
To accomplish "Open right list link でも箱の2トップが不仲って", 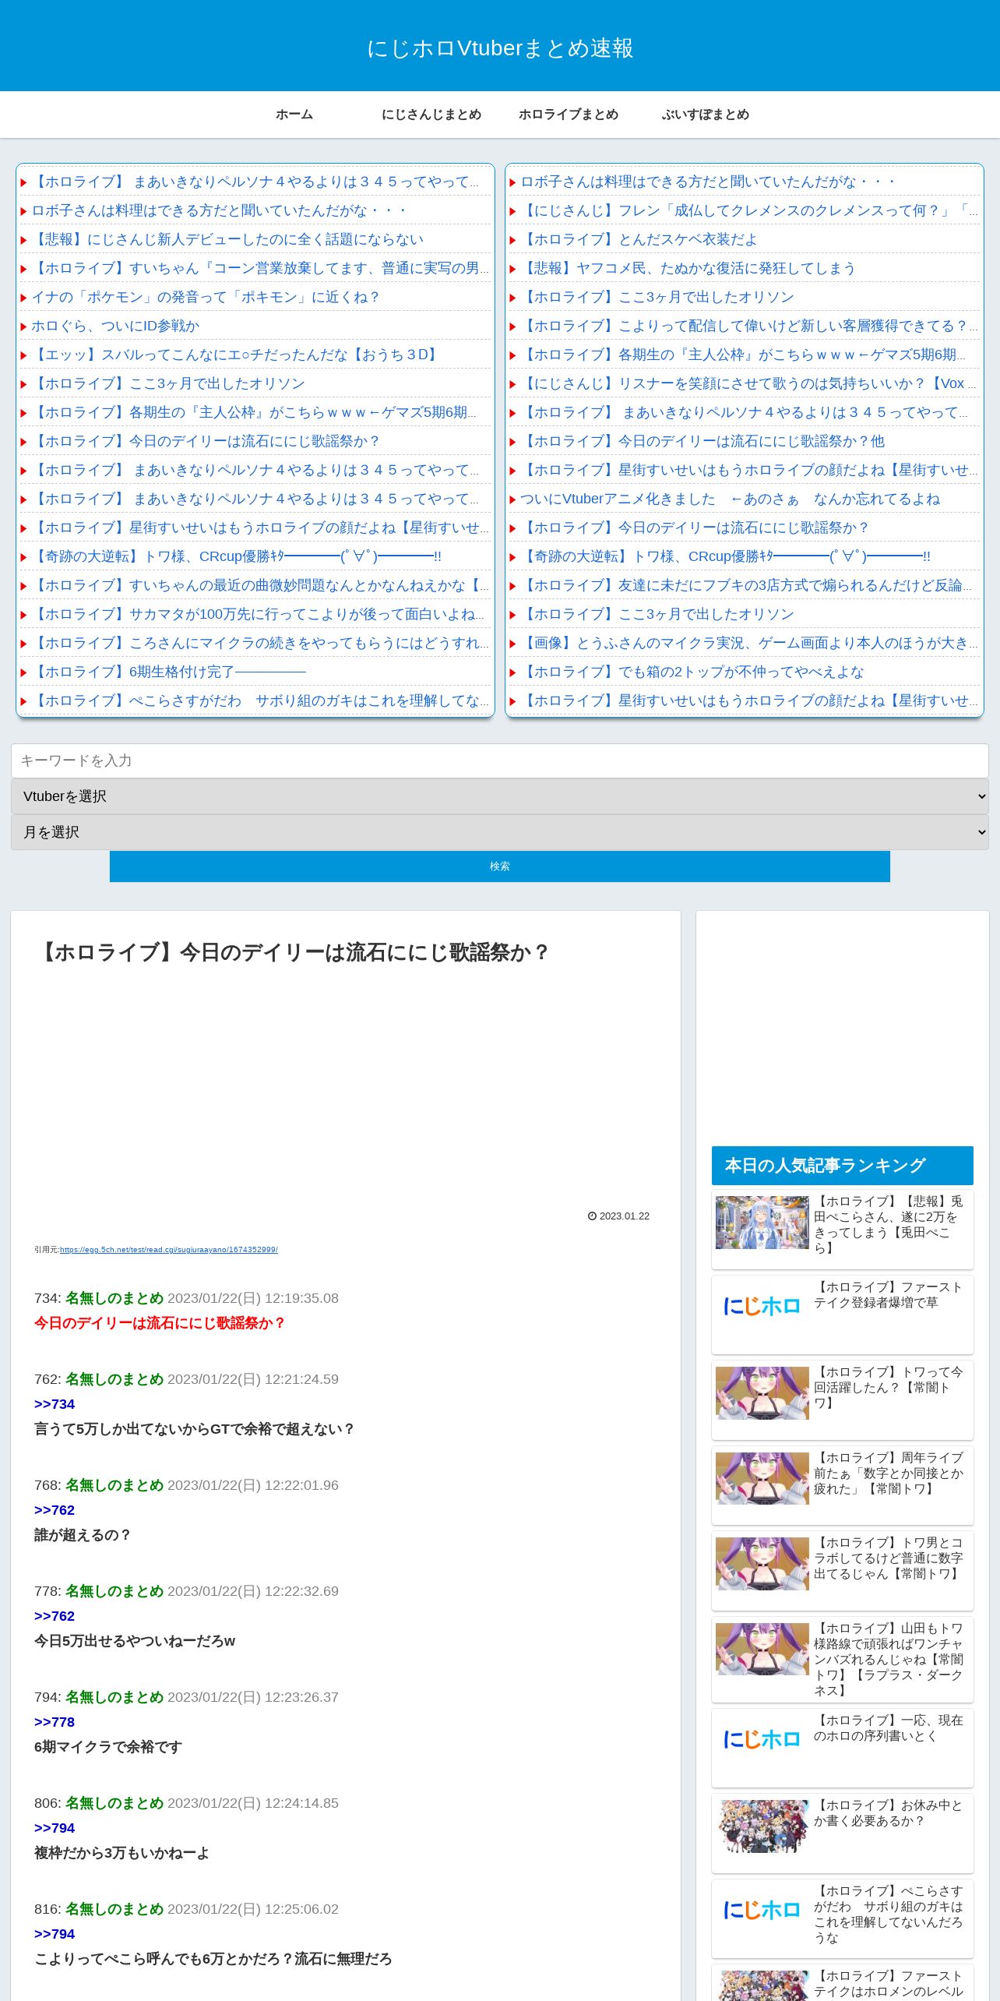I will pos(692,672).
